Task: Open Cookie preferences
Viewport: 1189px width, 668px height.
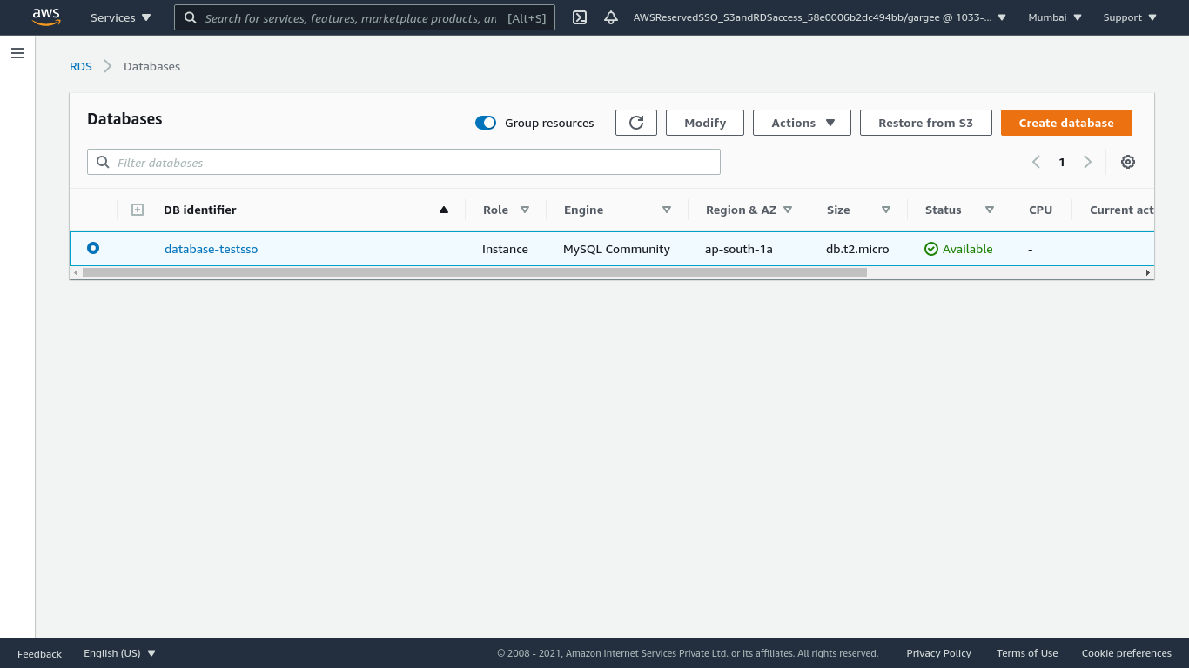Action: click(x=1126, y=653)
